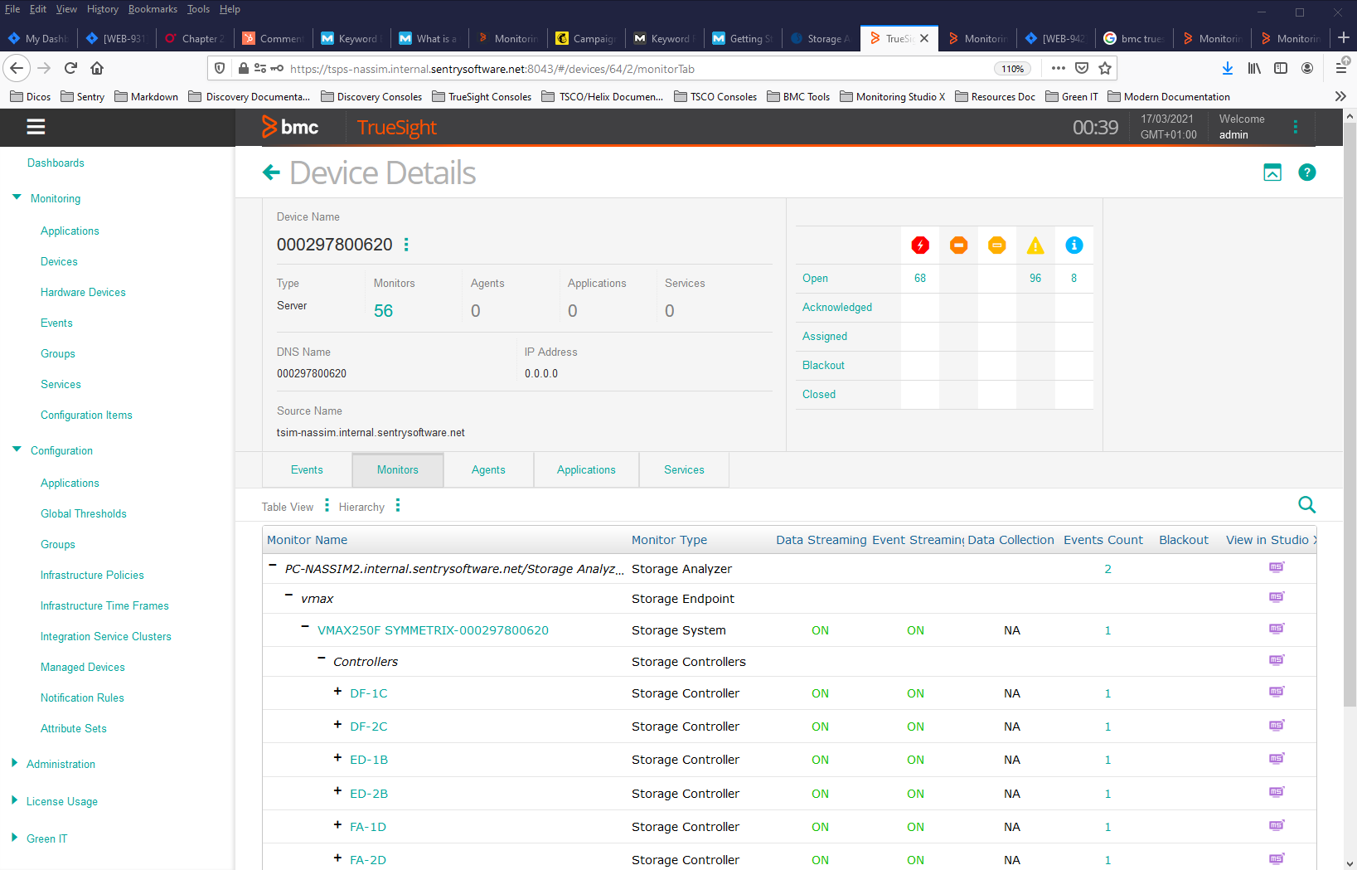Screen dimensions: 1357x870
Task: View Storage Analyzer row in Studio
Action: (x=1277, y=567)
